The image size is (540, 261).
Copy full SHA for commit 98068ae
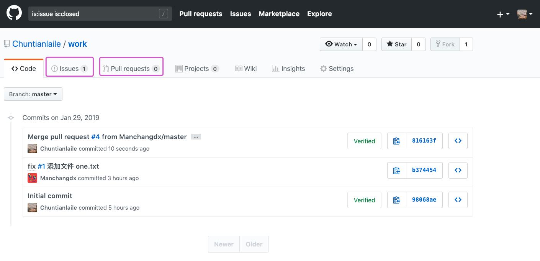pos(397,200)
